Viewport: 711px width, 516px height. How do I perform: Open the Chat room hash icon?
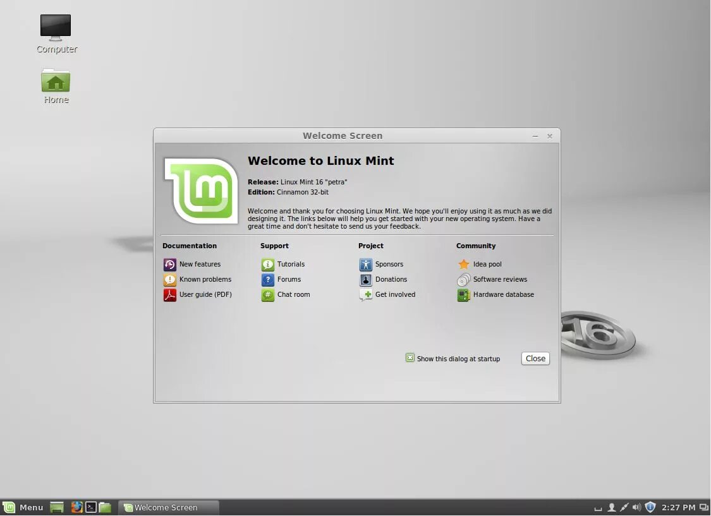point(267,295)
